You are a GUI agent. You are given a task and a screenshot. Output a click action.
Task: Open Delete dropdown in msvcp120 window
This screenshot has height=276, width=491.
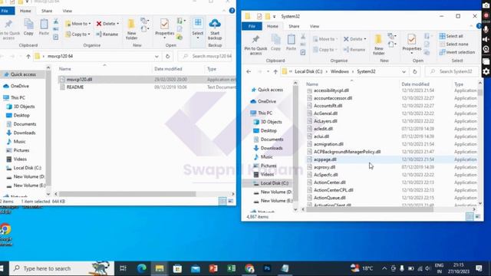[x=107, y=24]
